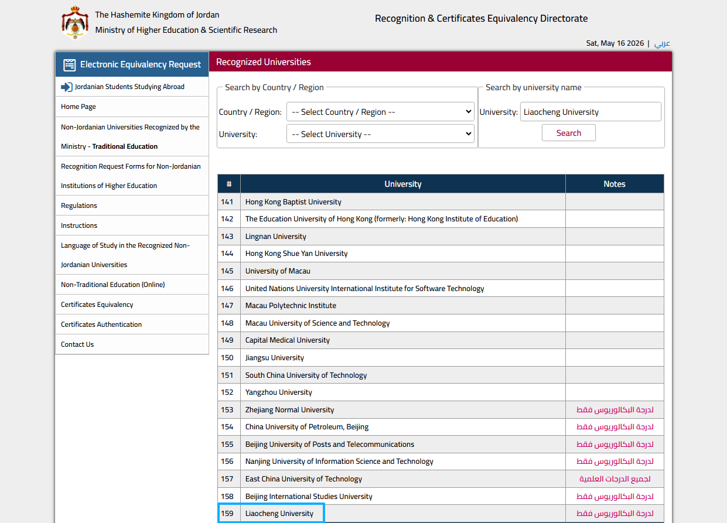Select Macau Polytechnic Institute row

point(441,306)
